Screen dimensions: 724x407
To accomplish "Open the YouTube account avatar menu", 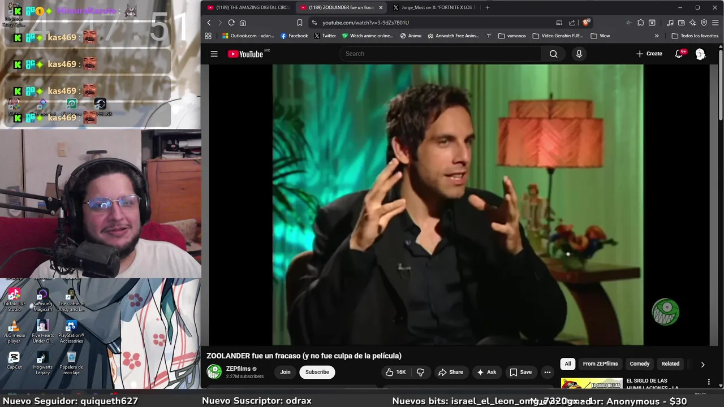I will (700, 54).
